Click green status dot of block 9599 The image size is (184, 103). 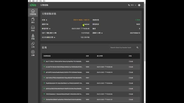click(x=44, y=67)
